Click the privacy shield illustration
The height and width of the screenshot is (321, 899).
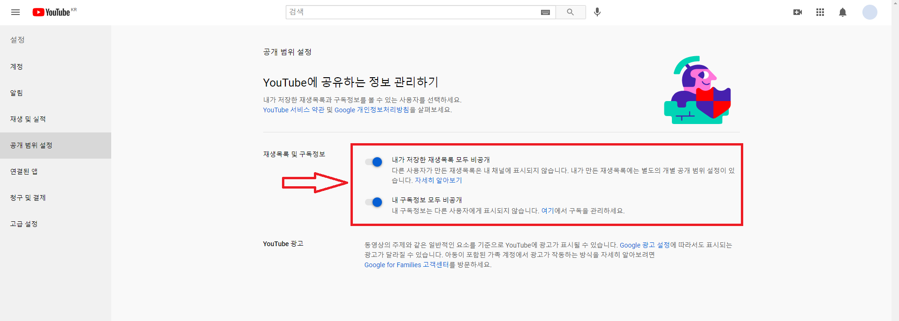[x=697, y=90]
